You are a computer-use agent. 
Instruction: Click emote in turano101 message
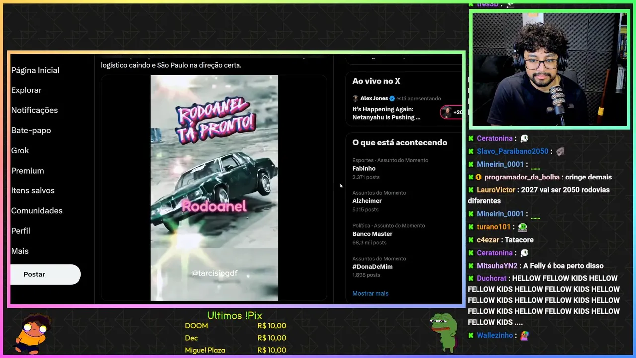click(522, 227)
